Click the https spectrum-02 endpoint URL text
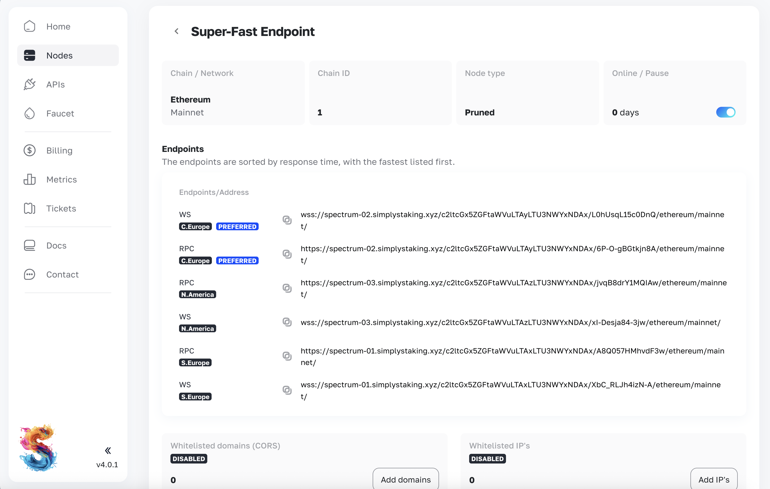 pos(512,254)
